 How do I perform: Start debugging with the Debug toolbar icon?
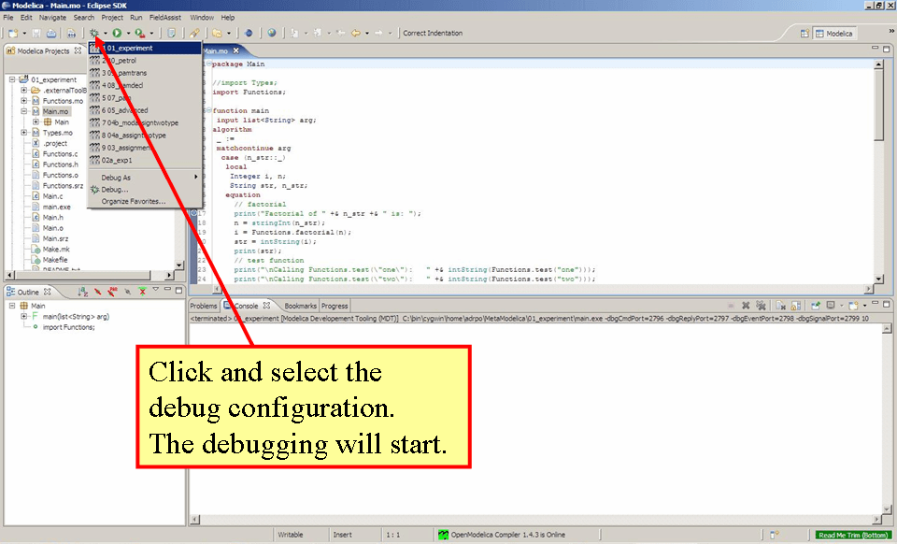(x=93, y=33)
